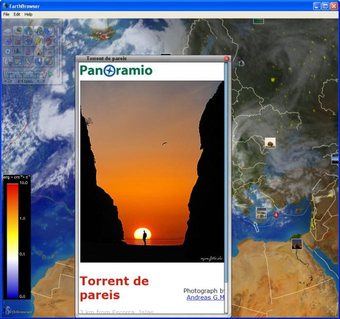The height and width of the screenshot is (319, 340).
Task: Open the File menu
Action: pos(6,14)
